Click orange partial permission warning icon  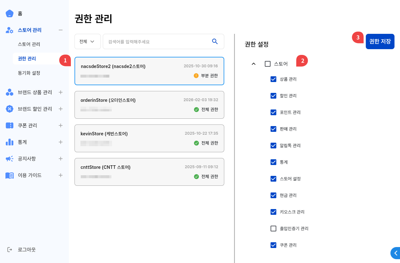coord(196,76)
